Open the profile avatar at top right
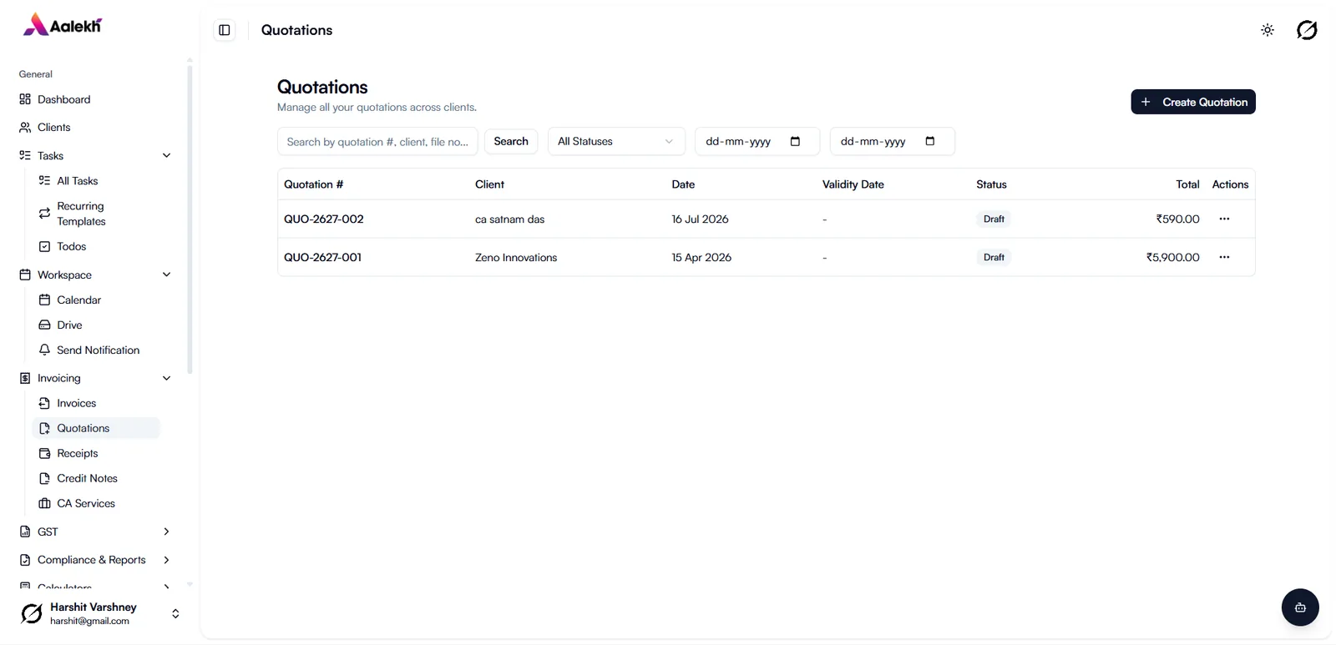 1307,30
